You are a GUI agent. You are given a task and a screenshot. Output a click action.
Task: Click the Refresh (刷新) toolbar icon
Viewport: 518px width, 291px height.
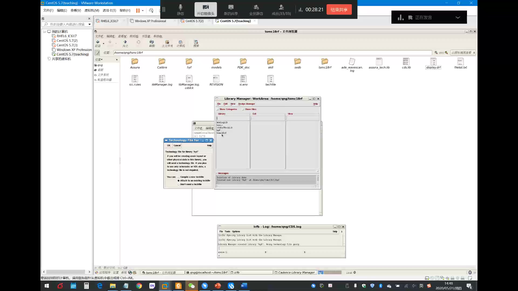click(152, 43)
